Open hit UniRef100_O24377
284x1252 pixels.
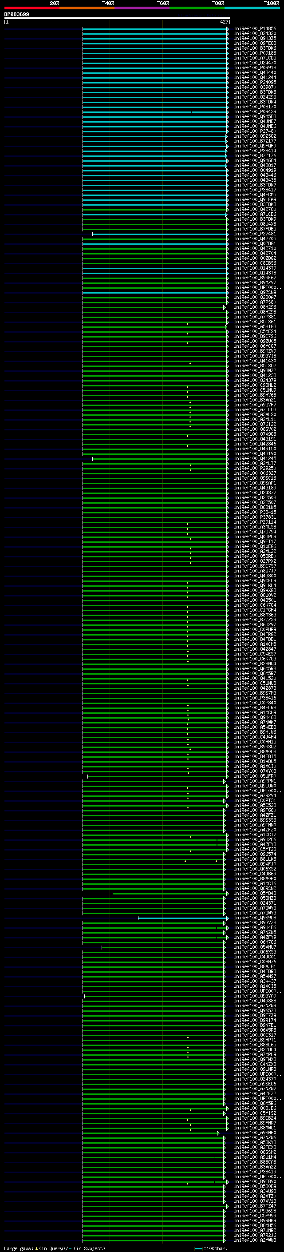pos(255,493)
